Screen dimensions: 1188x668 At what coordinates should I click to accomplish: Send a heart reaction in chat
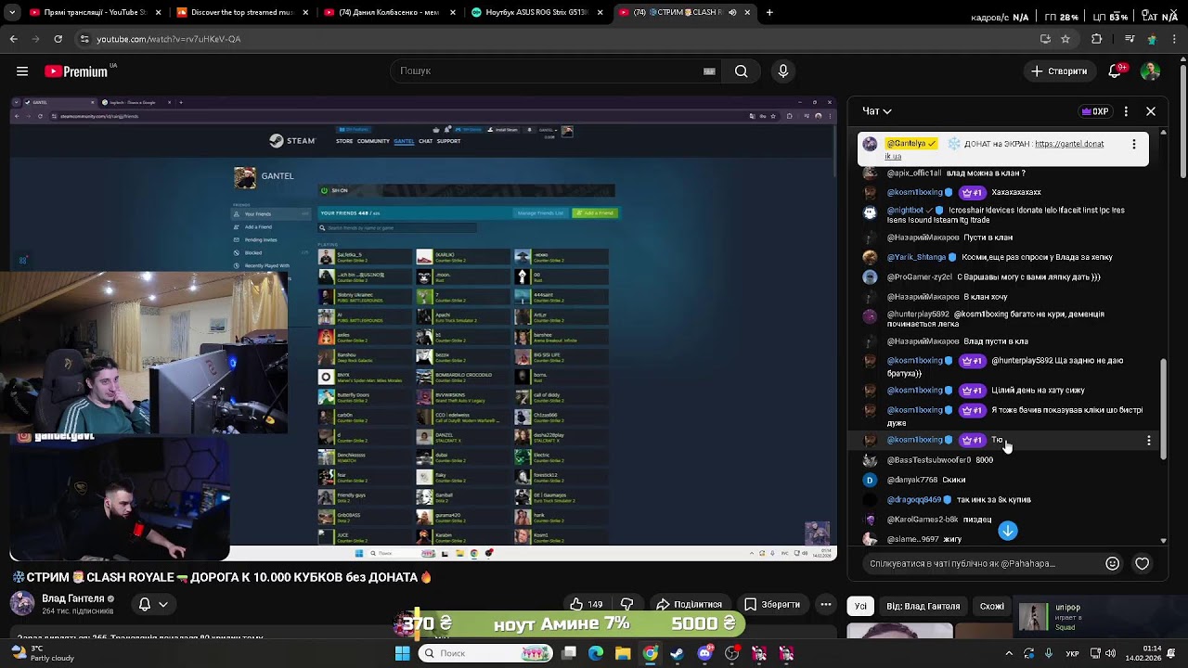[x=1143, y=563]
